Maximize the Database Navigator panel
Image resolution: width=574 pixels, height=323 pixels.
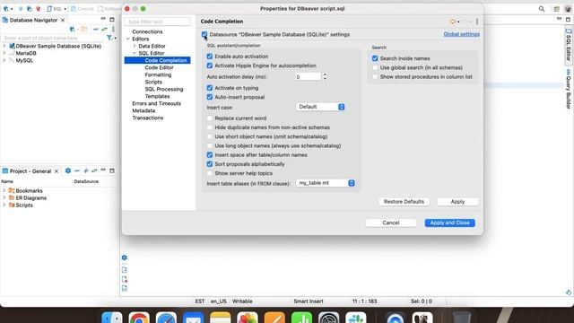pyautogui.click(x=112, y=20)
